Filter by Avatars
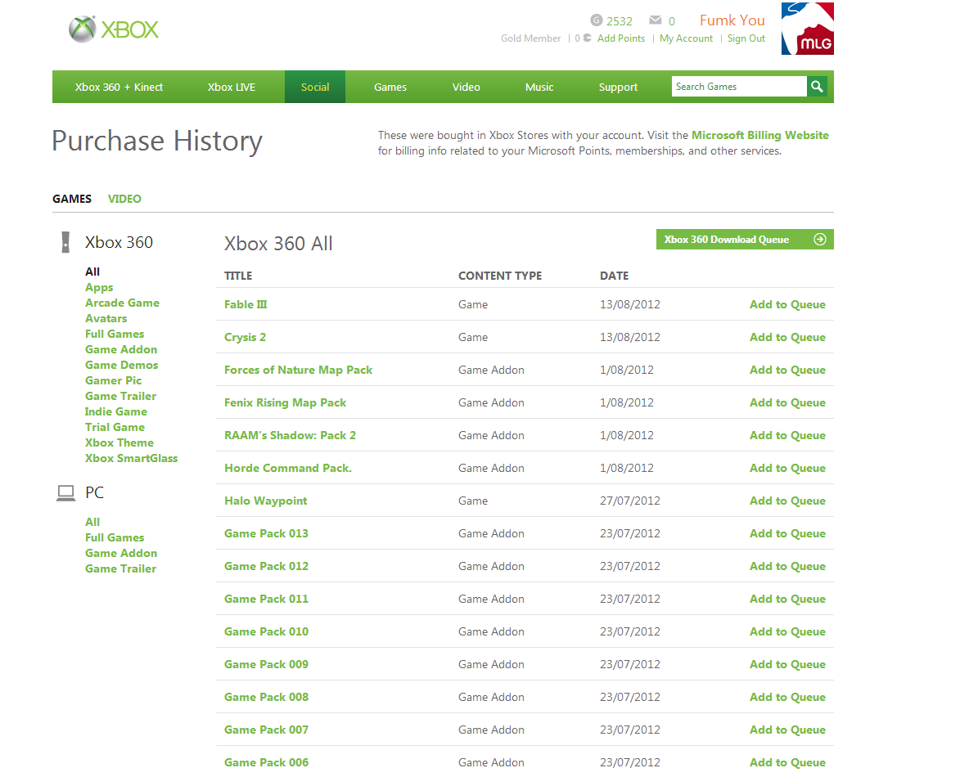 (x=106, y=318)
